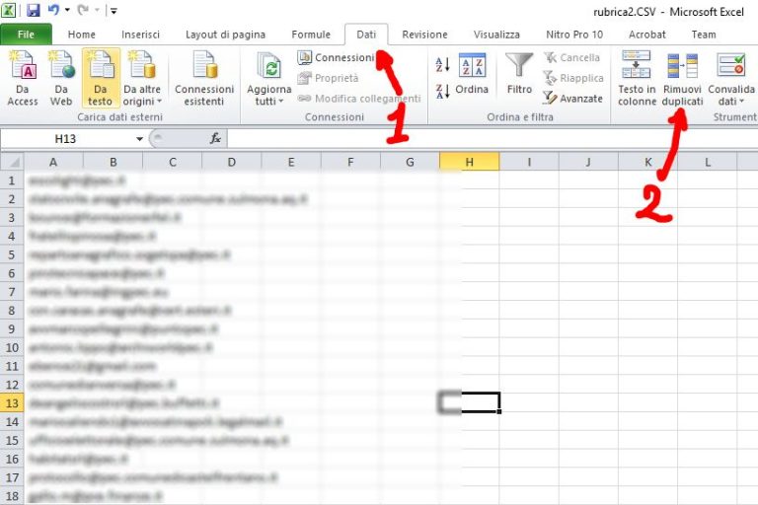Viewport: 758px width, 505px height.
Task: Click the fx Insert Function icon
Action: (215, 139)
